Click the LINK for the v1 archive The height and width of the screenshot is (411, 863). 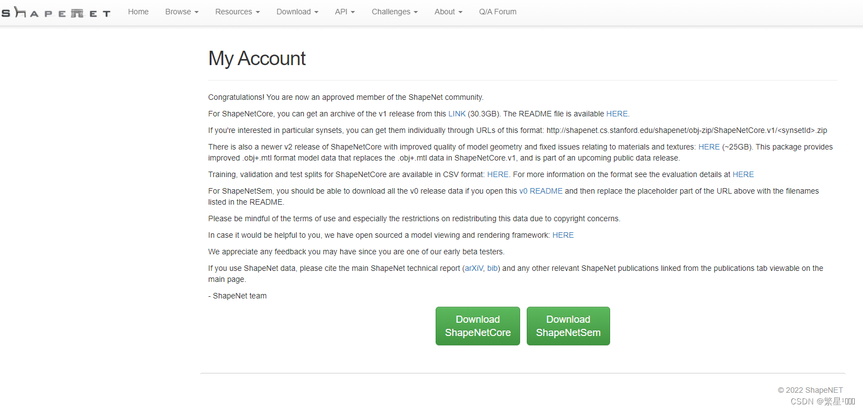(457, 114)
